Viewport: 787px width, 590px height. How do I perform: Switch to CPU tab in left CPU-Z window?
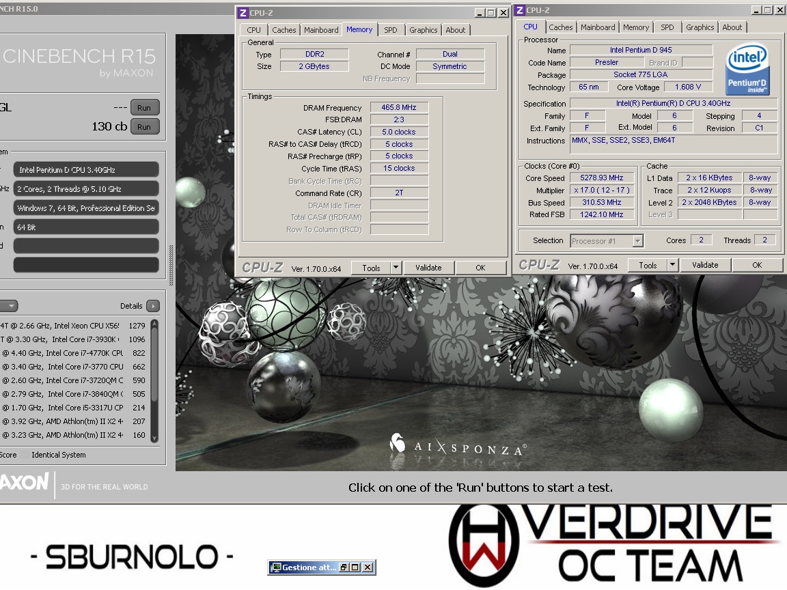[253, 30]
